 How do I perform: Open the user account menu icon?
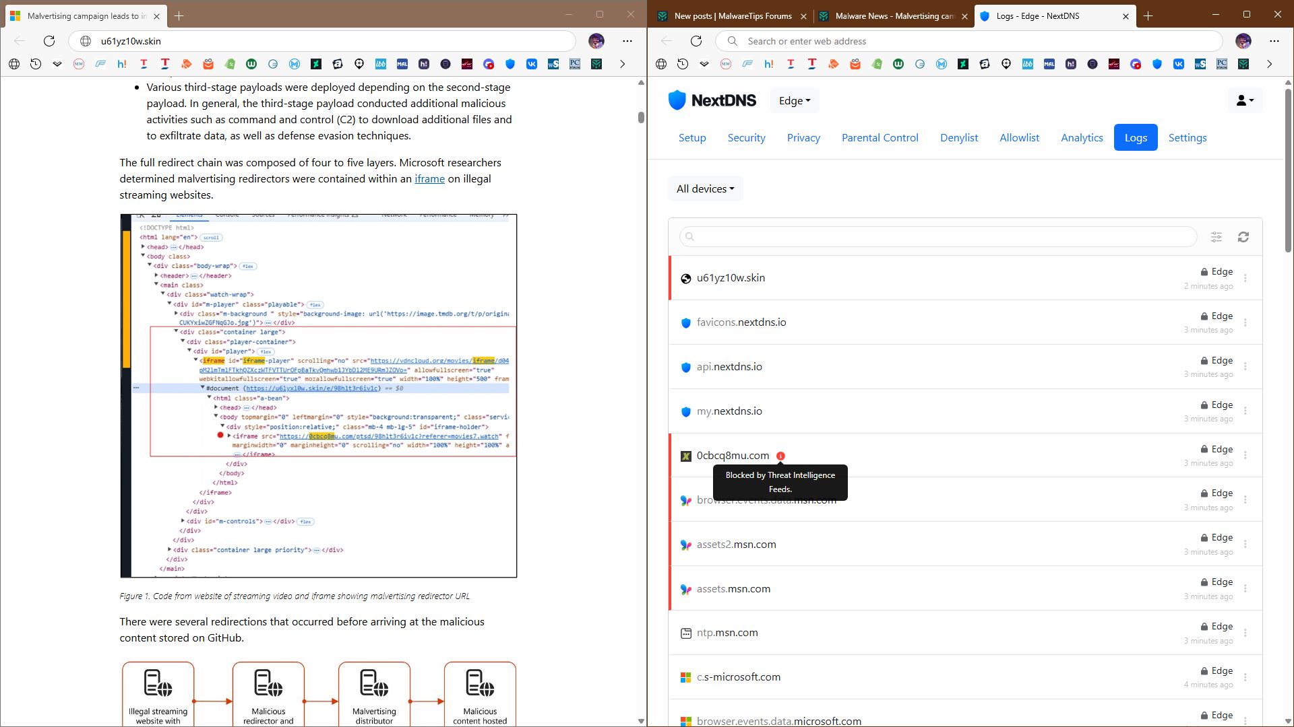pos(1245,100)
